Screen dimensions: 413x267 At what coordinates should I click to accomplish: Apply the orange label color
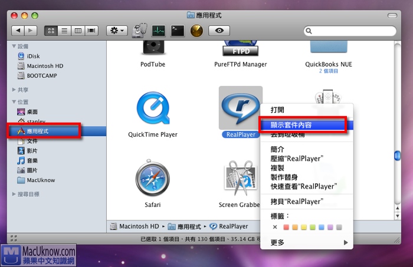coord(295,227)
